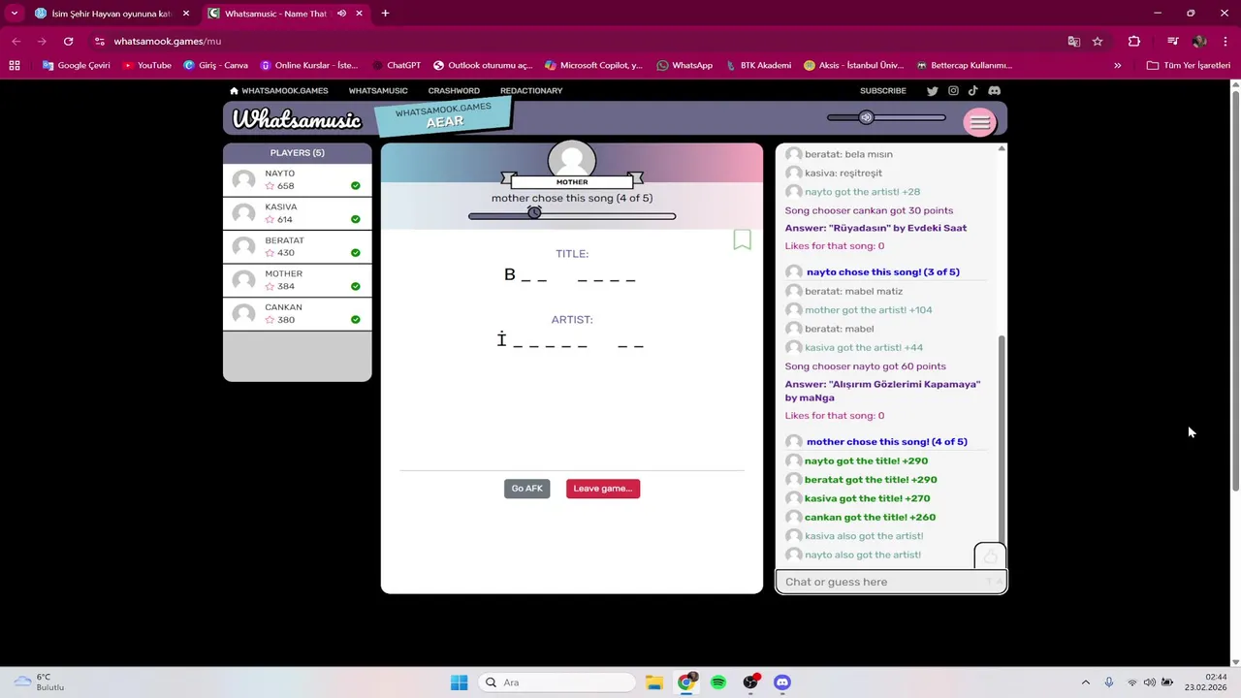
Task: Click the Go AFK button
Action: [526, 489]
